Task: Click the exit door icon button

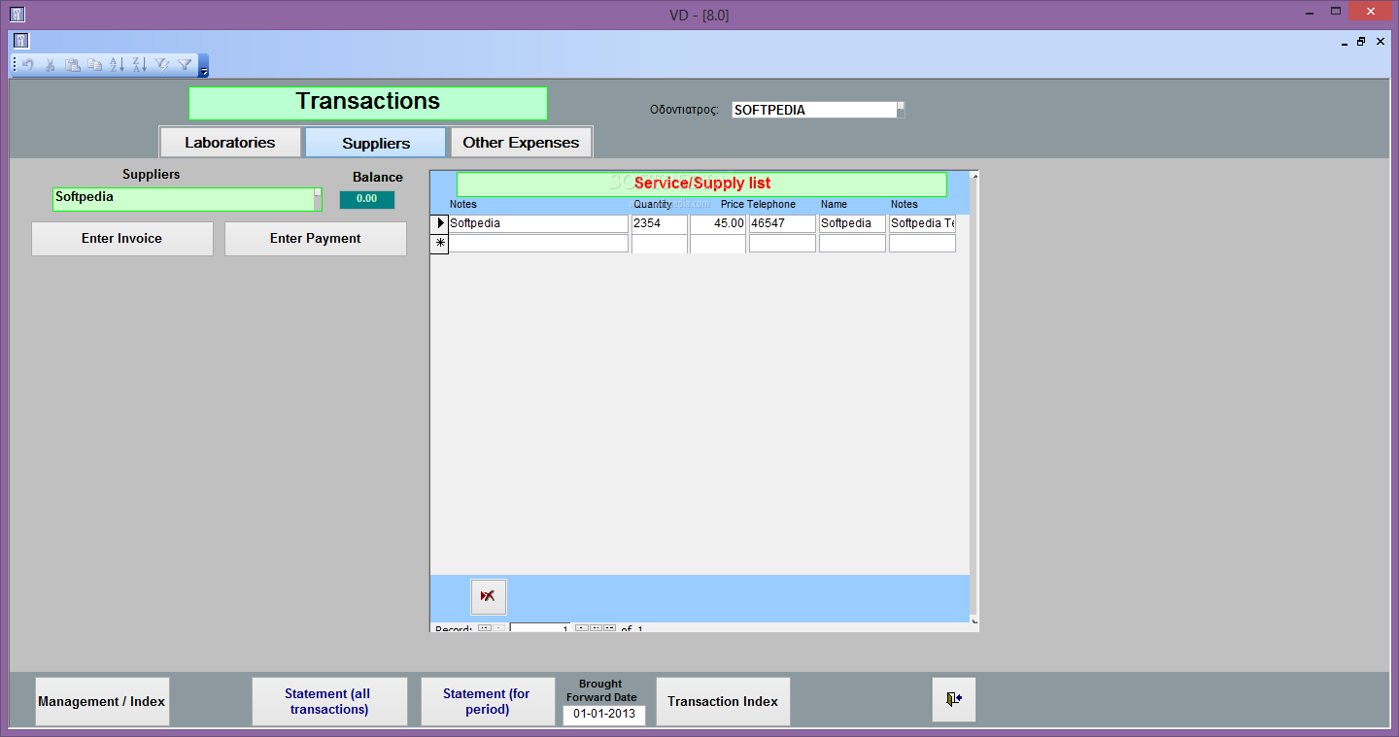Action: pos(954,699)
